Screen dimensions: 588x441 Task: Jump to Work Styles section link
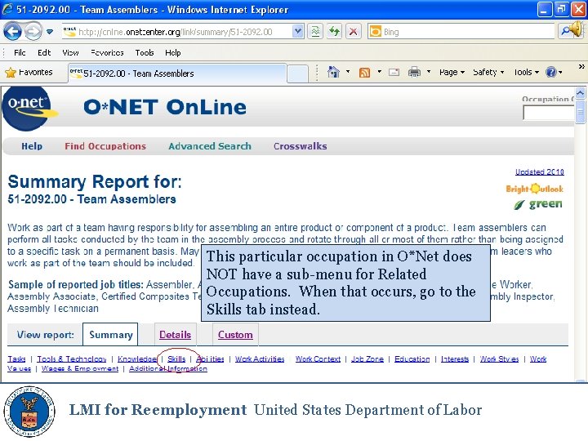[x=500, y=359]
